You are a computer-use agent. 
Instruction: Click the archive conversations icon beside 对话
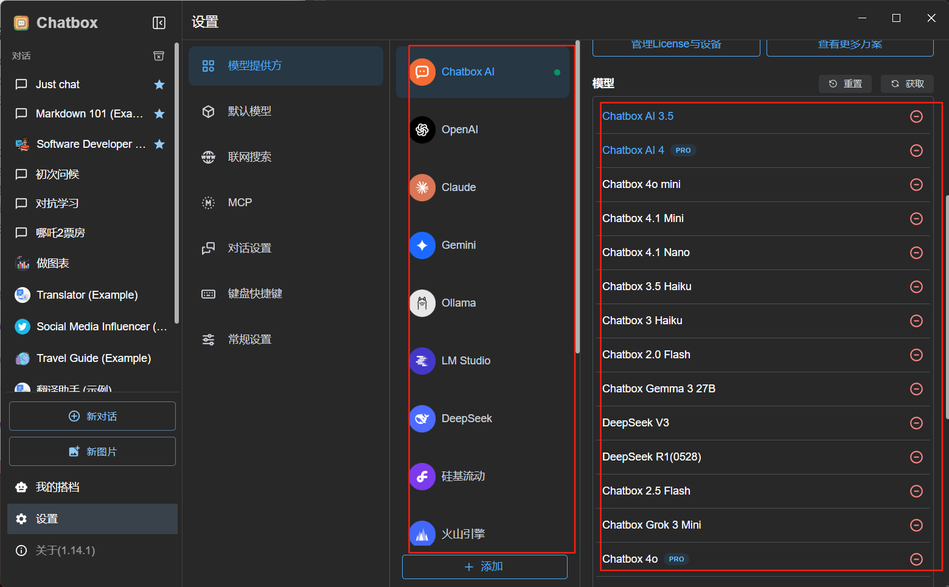pos(159,56)
